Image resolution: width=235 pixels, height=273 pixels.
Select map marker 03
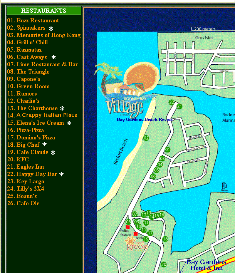click(x=162, y=158)
